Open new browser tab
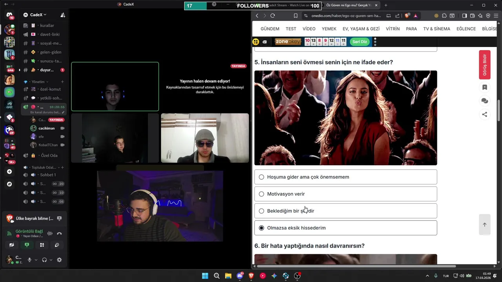The height and width of the screenshot is (282, 502). [x=386, y=5]
